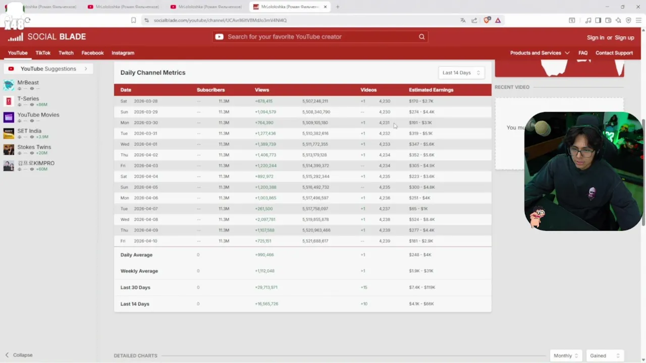Click the magnifier icon in the search bar
This screenshot has width=646, height=363.
[421, 37]
